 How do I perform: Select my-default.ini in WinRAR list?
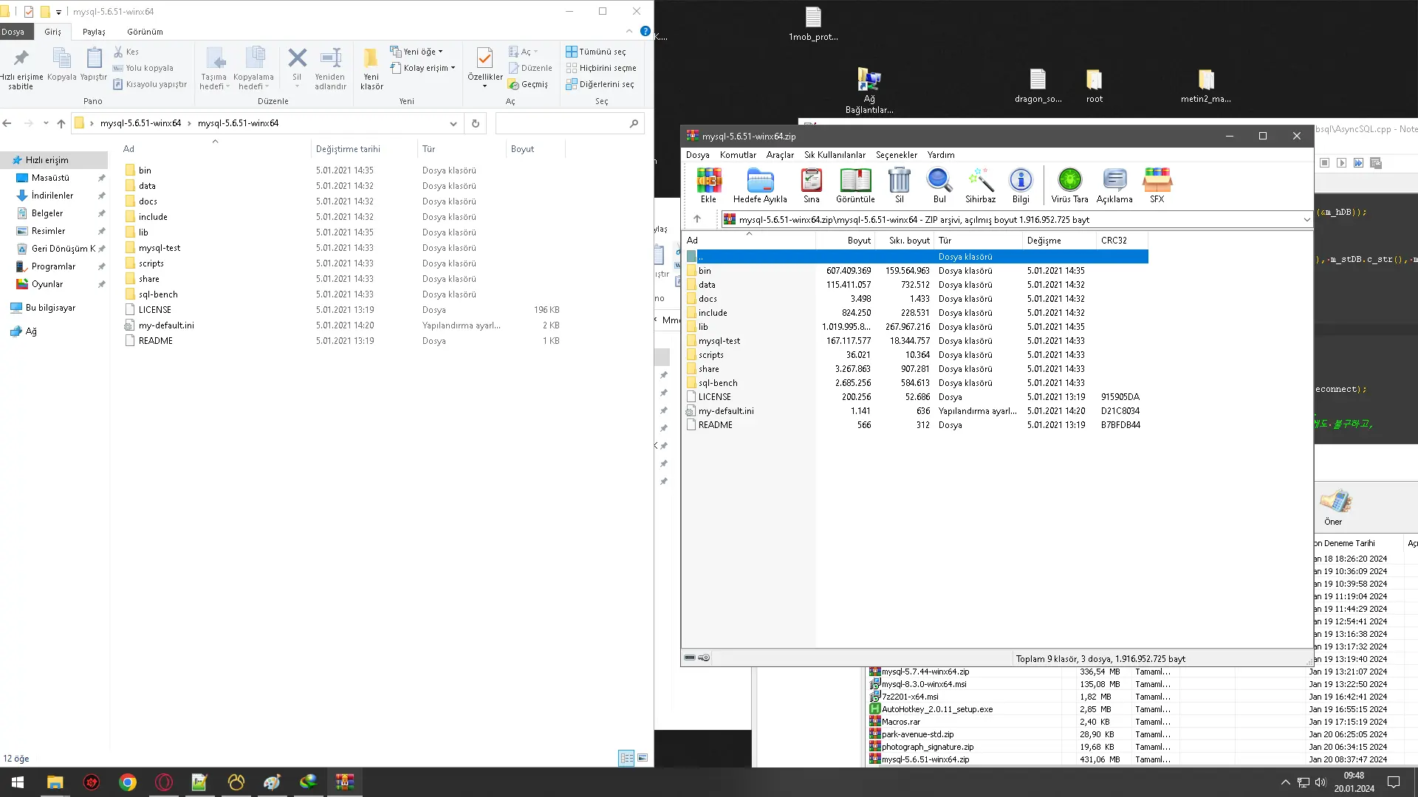(x=726, y=411)
